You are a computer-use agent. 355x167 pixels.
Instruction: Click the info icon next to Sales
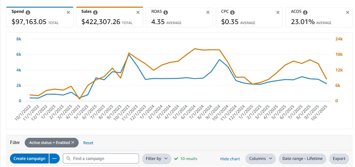coord(95,12)
